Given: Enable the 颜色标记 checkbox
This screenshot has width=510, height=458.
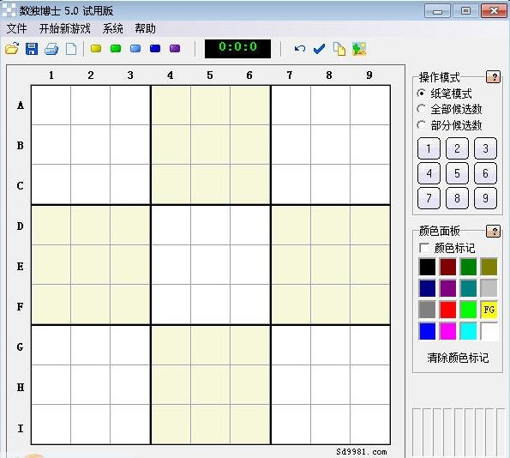Looking at the screenshot, I should tap(447, 248).
